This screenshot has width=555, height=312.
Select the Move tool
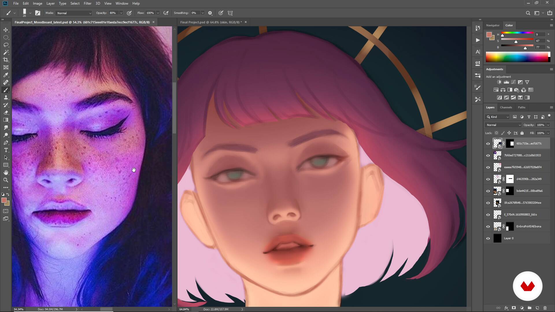[6, 30]
